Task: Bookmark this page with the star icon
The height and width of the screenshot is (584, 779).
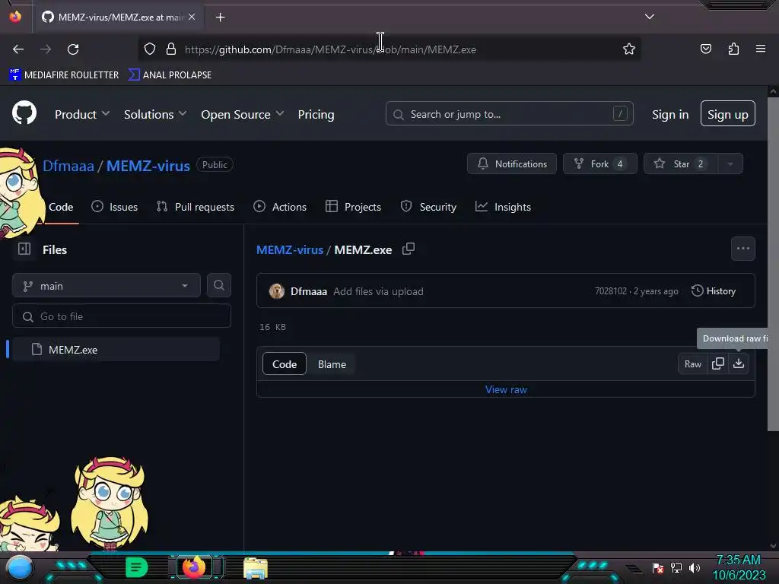Action: (x=629, y=49)
